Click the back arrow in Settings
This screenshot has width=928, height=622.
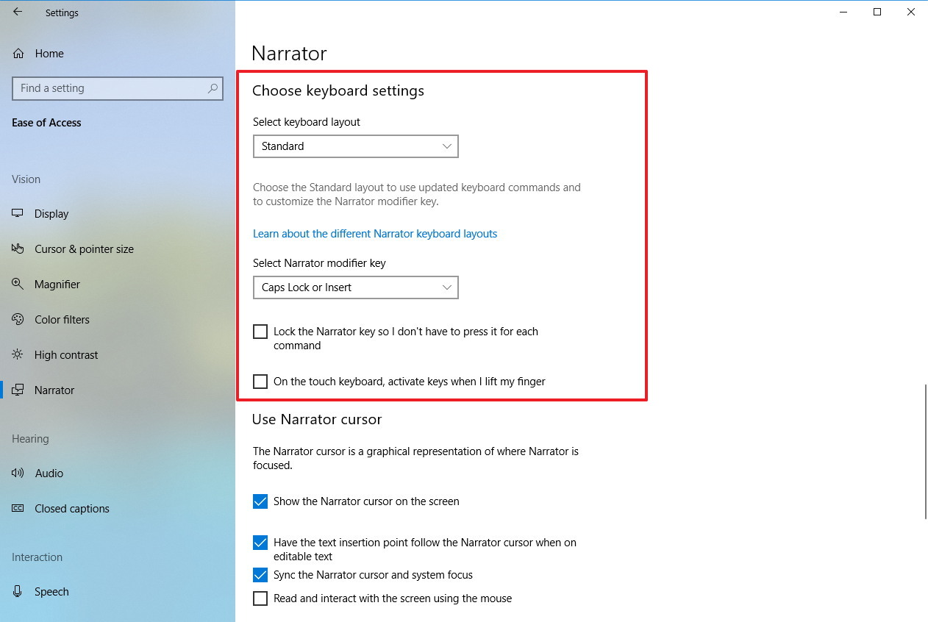click(x=18, y=12)
